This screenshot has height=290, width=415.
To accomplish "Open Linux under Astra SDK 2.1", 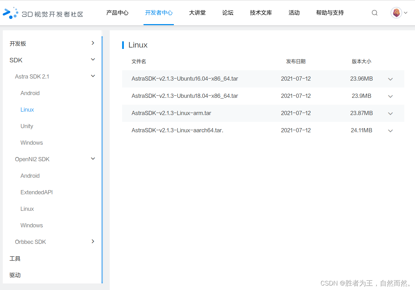I will [27, 110].
